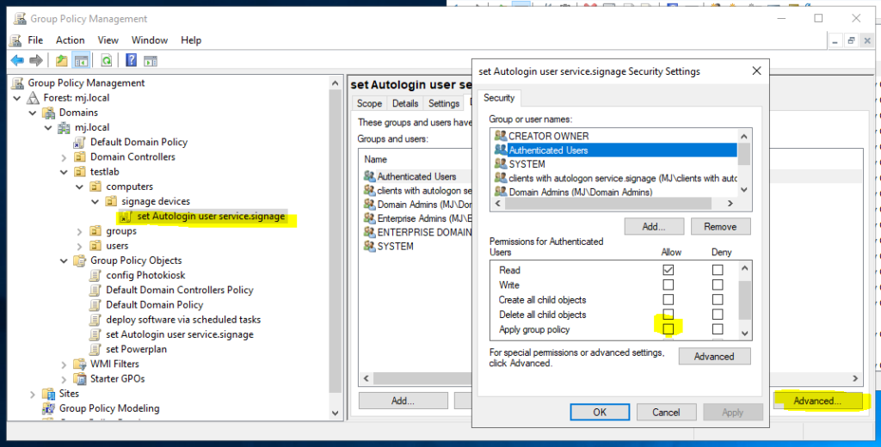Click the Remove button in dialog
The width and height of the screenshot is (881, 447).
click(720, 226)
